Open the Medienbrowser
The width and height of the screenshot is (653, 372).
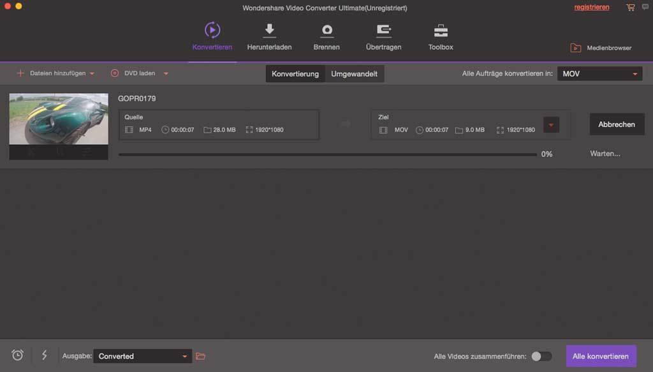click(601, 48)
